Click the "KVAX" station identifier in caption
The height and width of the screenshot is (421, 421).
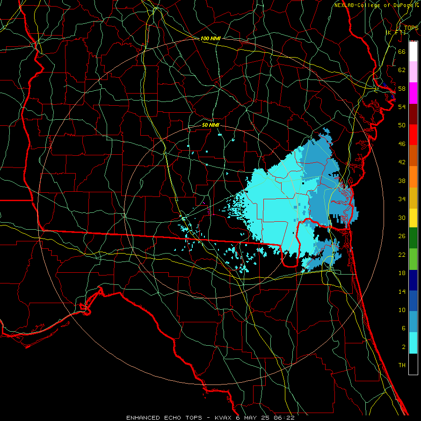point(224,418)
